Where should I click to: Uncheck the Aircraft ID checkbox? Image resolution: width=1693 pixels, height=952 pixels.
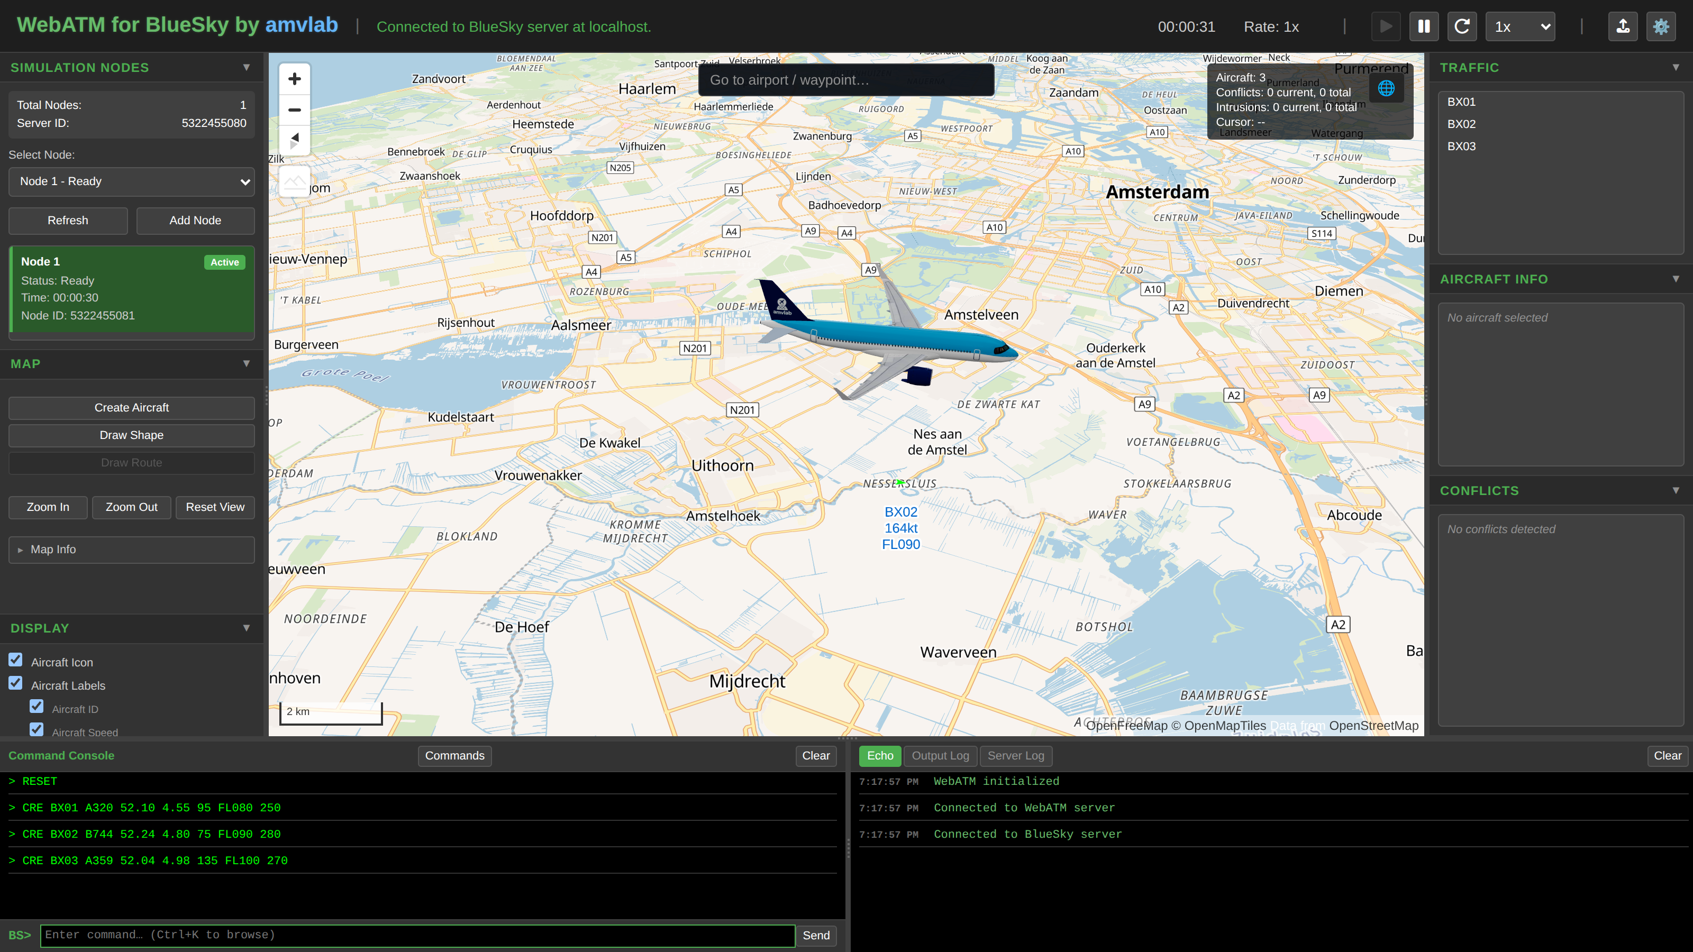pyautogui.click(x=37, y=706)
